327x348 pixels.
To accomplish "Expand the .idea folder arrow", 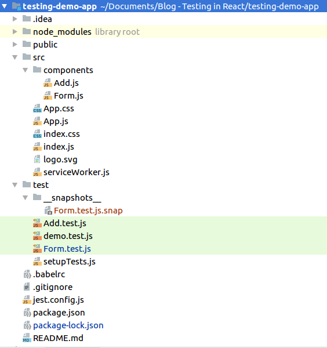I will tap(14, 19).
